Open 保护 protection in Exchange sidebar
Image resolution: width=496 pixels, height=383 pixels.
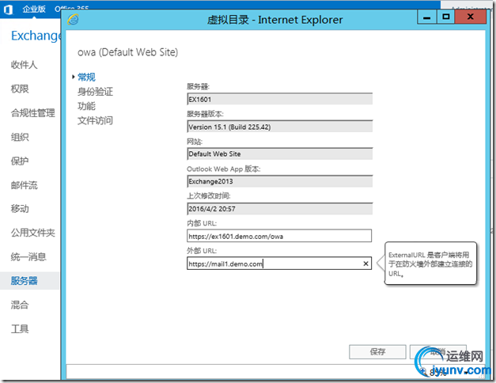click(x=20, y=161)
